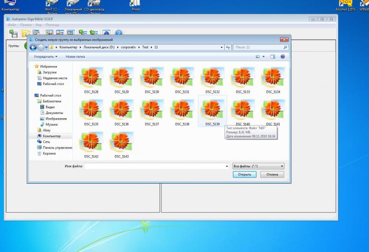369x252 pixels.
Task: Open the Упорядочить dropdown menu
Action: pyautogui.click(x=45, y=56)
